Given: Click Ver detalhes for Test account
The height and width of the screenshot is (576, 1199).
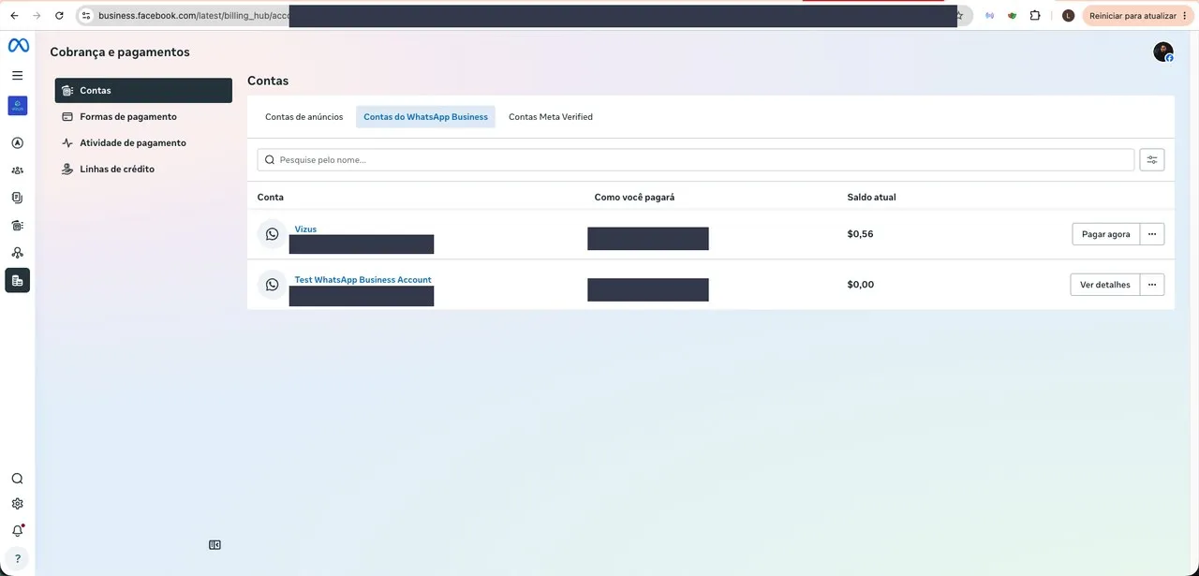Looking at the screenshot, I should [x=1105, y=285].
